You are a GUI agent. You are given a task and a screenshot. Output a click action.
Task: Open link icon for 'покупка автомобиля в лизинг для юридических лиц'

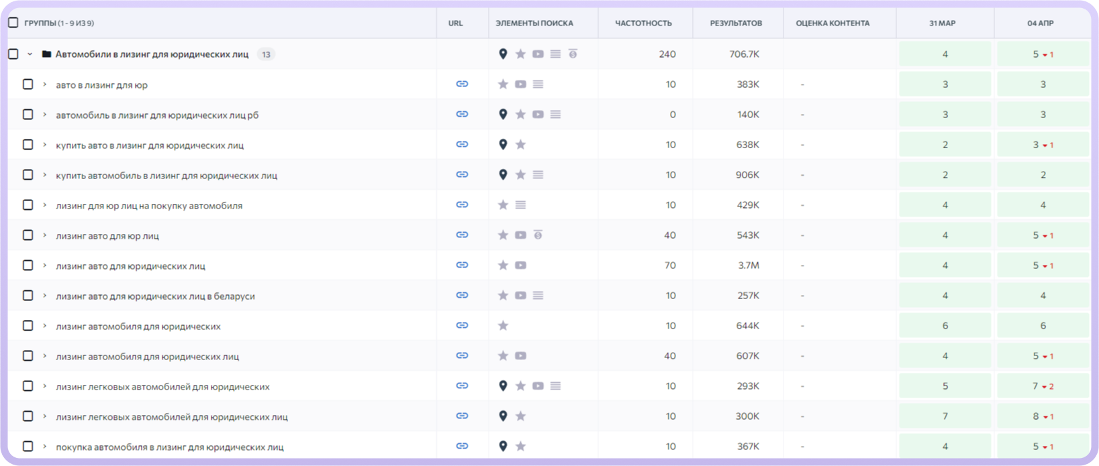pyautogui.click(x=462, y=447)
